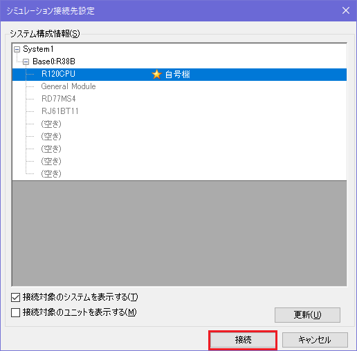This screenshot has width=357, height=351.
Task: Select the R120CPU tree row
Action: click(x=179, y=75)
